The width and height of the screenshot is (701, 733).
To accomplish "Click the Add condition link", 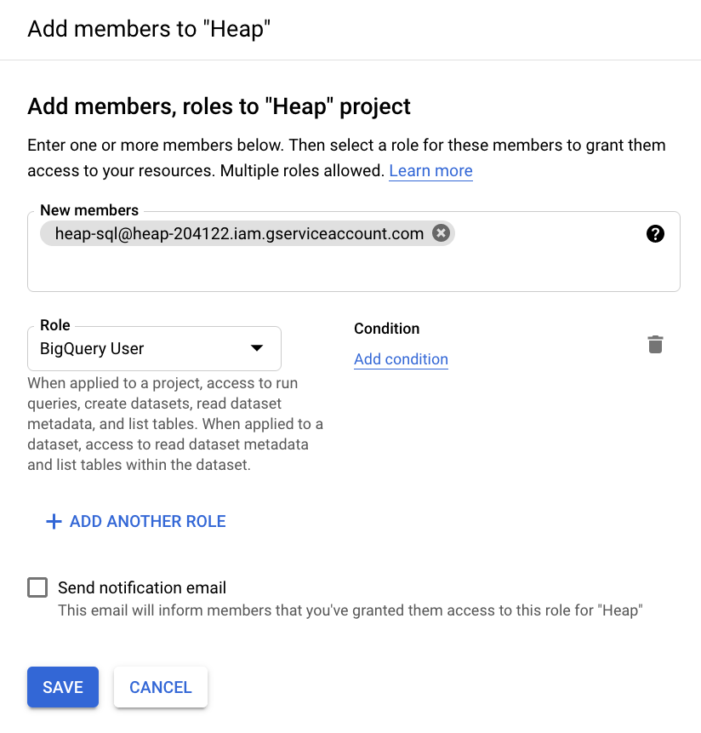I will 401,359.
